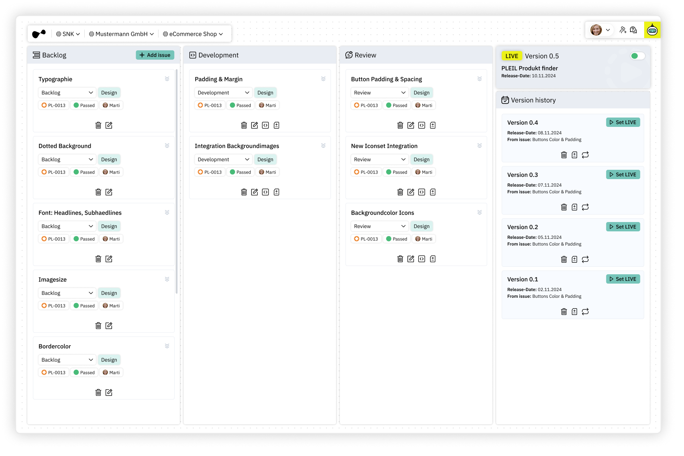Click Passed status on Padding & Margin card
This screenshot has width=684, height=456.
pos(240,105)
